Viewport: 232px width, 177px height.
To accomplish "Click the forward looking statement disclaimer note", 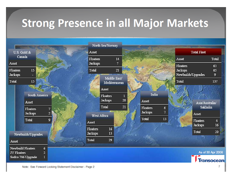I will pos(58,167).
